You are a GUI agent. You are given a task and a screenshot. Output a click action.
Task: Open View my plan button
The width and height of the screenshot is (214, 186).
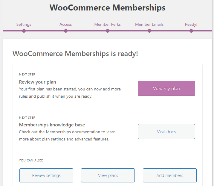pos(166,88)
